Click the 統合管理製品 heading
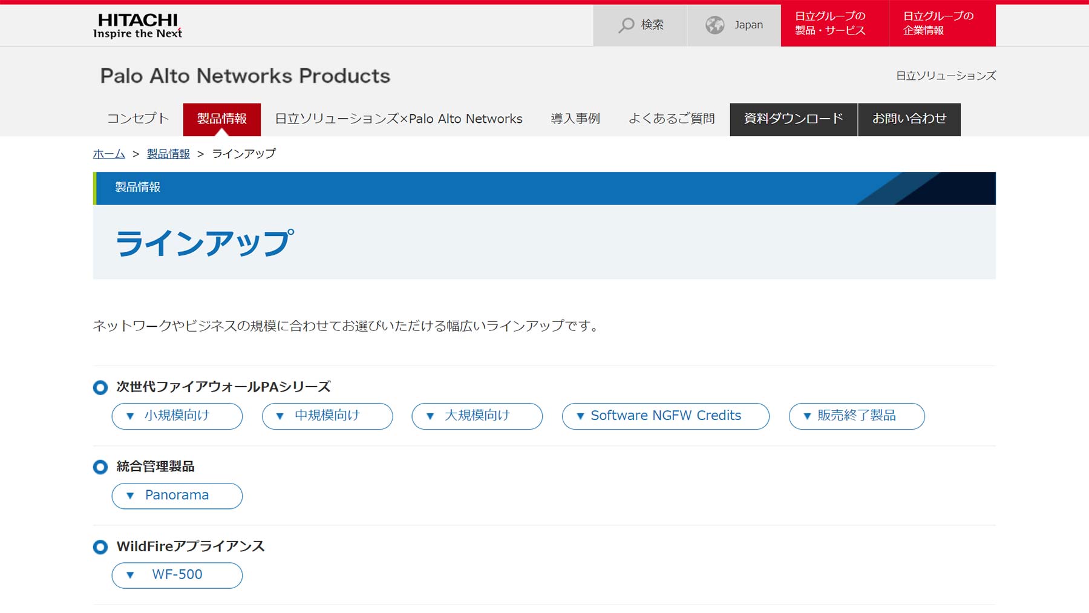The height and width of the screenshot is (613, 1089). pyautogui.click(x=155, y=467)
